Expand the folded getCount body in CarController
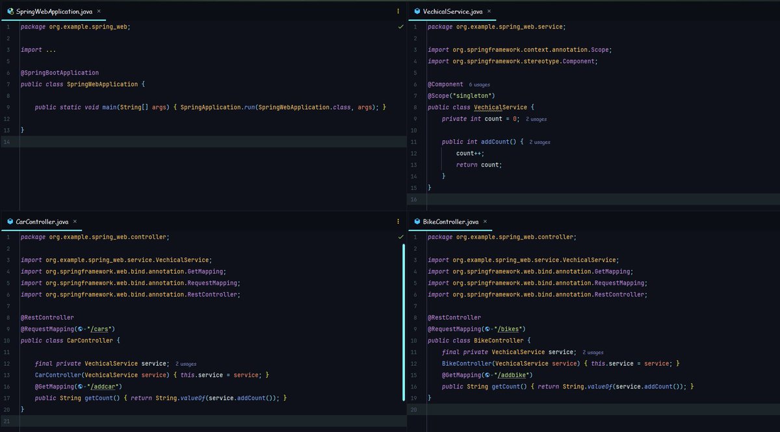Screen dimensions: 780x432 point(205,398)
